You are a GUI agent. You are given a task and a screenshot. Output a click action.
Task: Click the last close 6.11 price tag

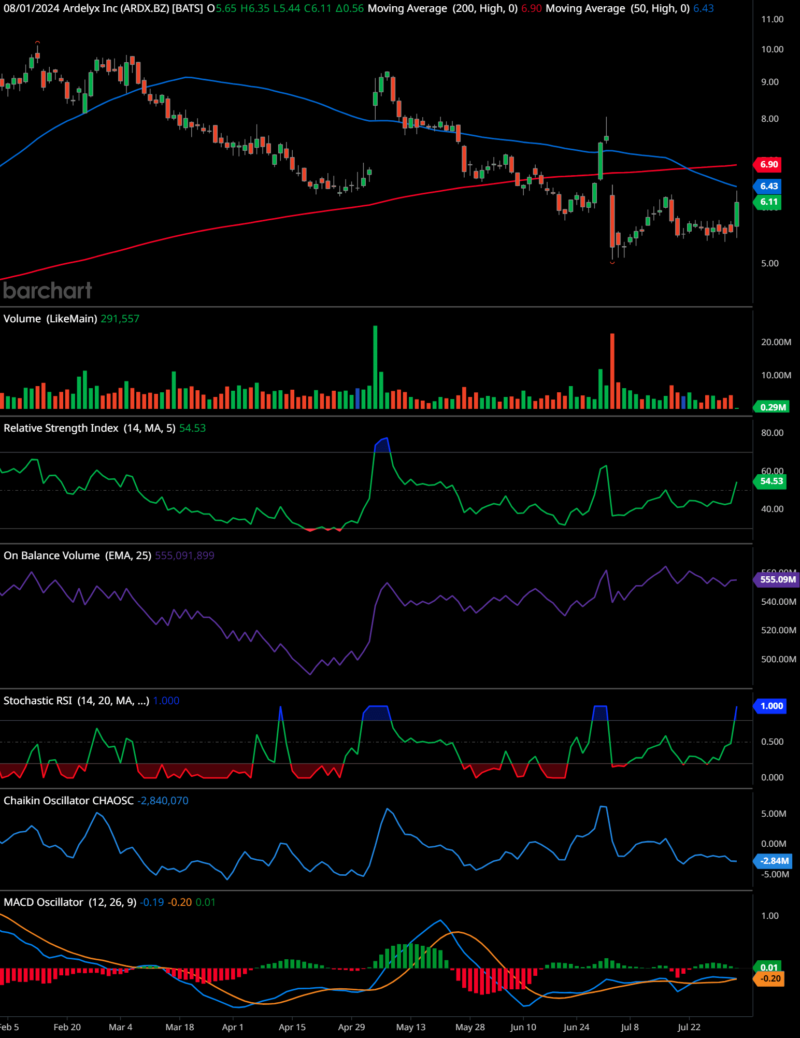click(x=768, y=202)
